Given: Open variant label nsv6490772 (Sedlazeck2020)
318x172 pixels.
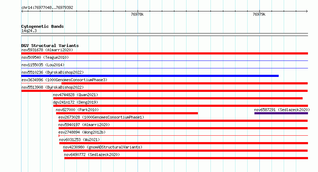Looking at the screenshot, I should point(92,155).
